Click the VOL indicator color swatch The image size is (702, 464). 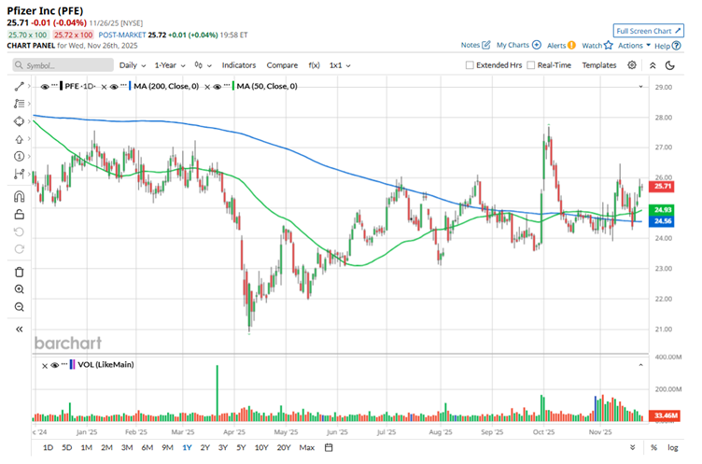click(x=72, y=365)
